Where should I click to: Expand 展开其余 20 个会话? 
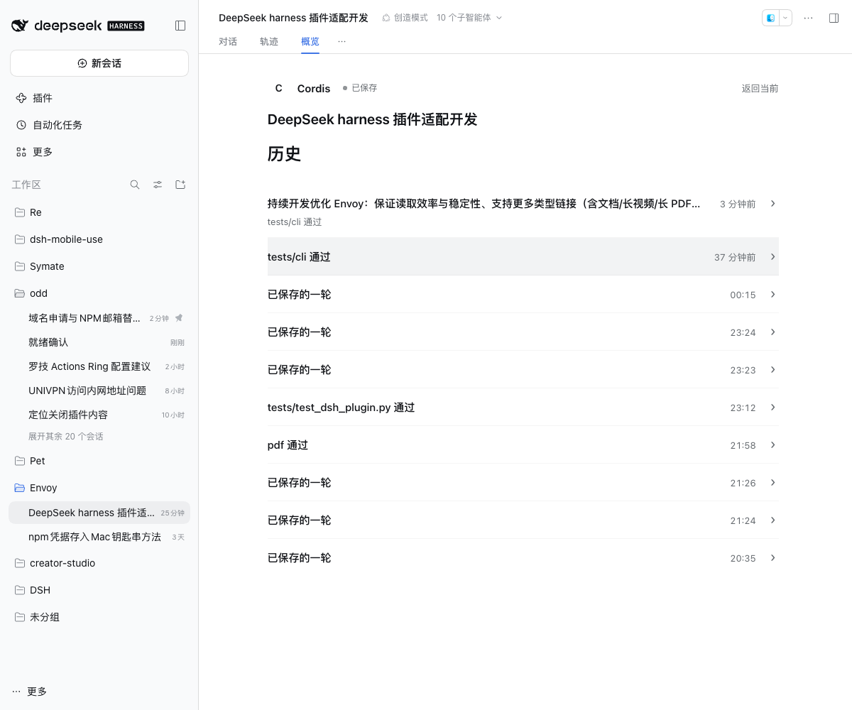[66, 437]
